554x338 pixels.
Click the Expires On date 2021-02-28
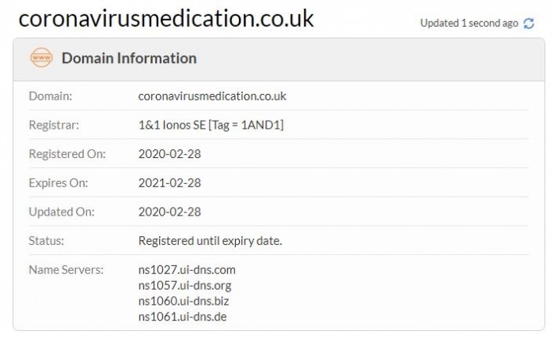click(x=169, y=182)
